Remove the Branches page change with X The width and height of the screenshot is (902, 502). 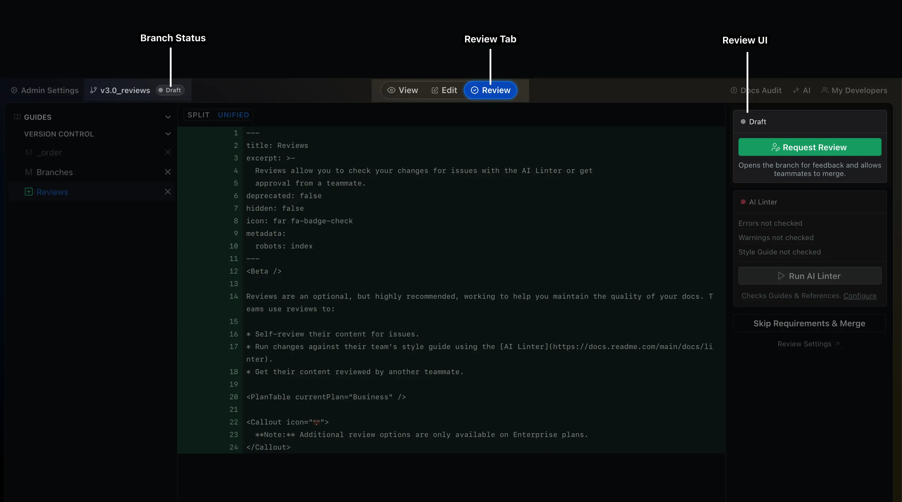click(168, 172)
